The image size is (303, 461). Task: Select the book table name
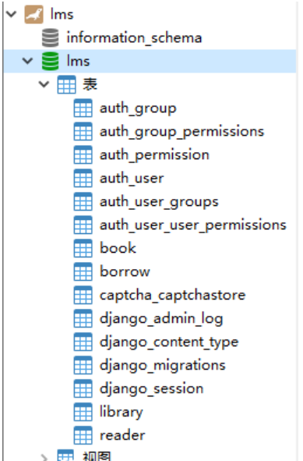click(x=118, y=248)
